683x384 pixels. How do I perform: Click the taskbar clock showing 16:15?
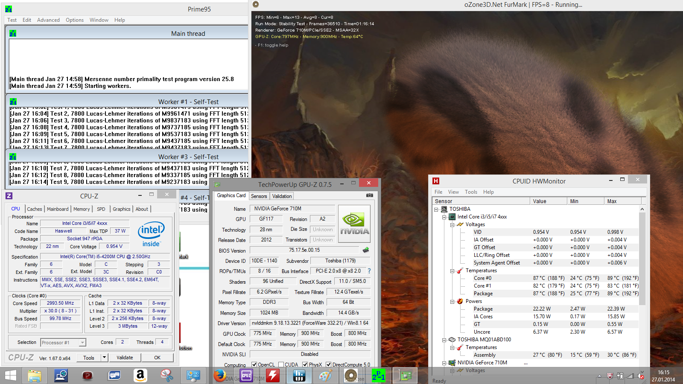point(663,376)
